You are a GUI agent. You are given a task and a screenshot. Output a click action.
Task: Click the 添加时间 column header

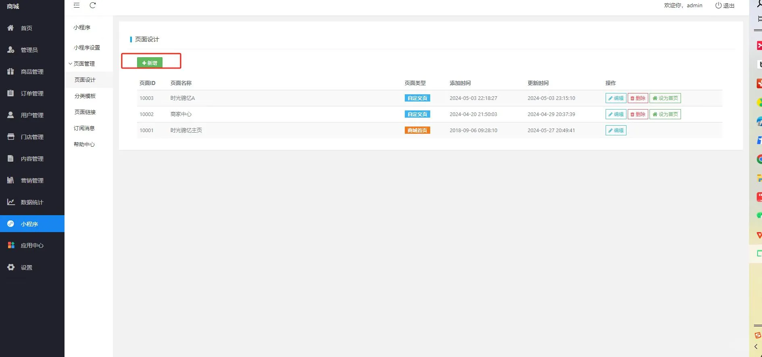tap(460, 83)
